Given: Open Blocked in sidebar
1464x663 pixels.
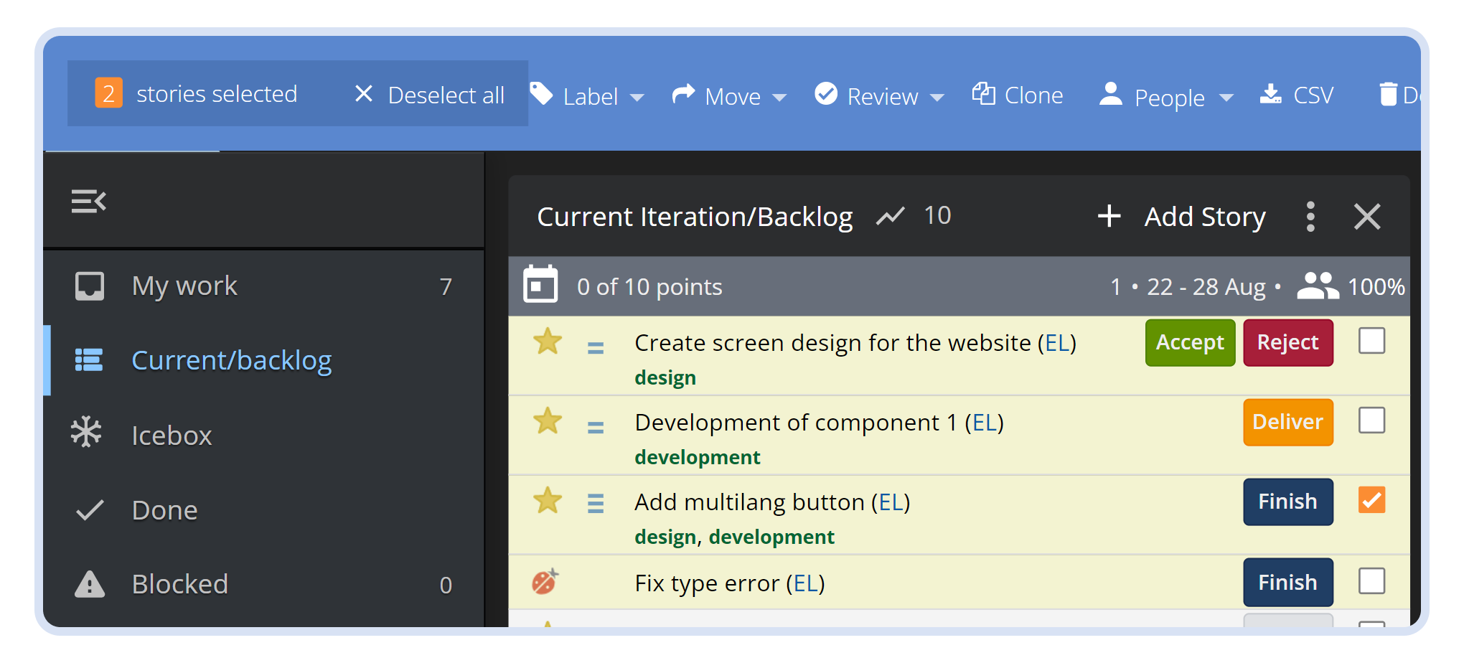Looking at the screenshot, I should pos(264,584).
